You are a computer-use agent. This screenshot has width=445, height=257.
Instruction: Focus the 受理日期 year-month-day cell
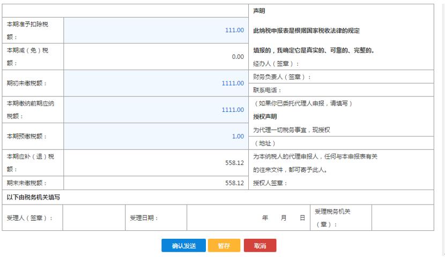pos(248,218)
